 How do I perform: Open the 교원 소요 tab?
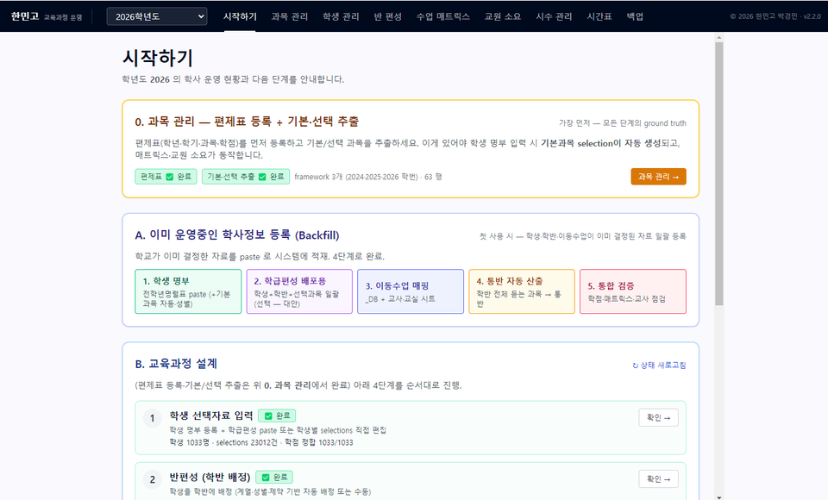tap(503, 16)
